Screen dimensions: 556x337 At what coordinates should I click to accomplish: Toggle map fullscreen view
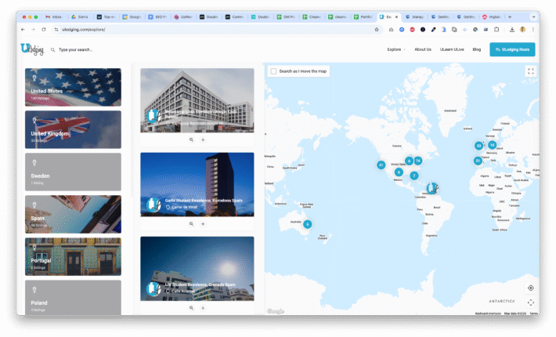point(530,71)
